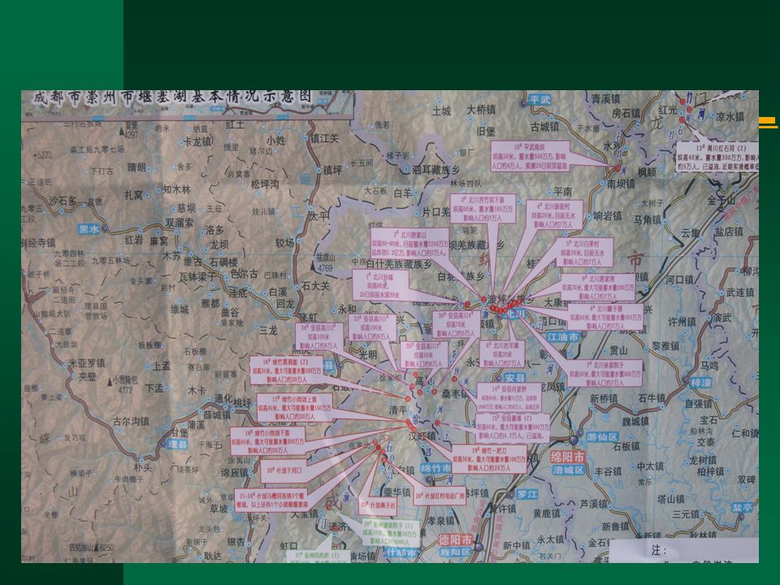This screenshot has height=585, width=780.
Task: Select the 石牛镇 label
Action: point(652,398)
